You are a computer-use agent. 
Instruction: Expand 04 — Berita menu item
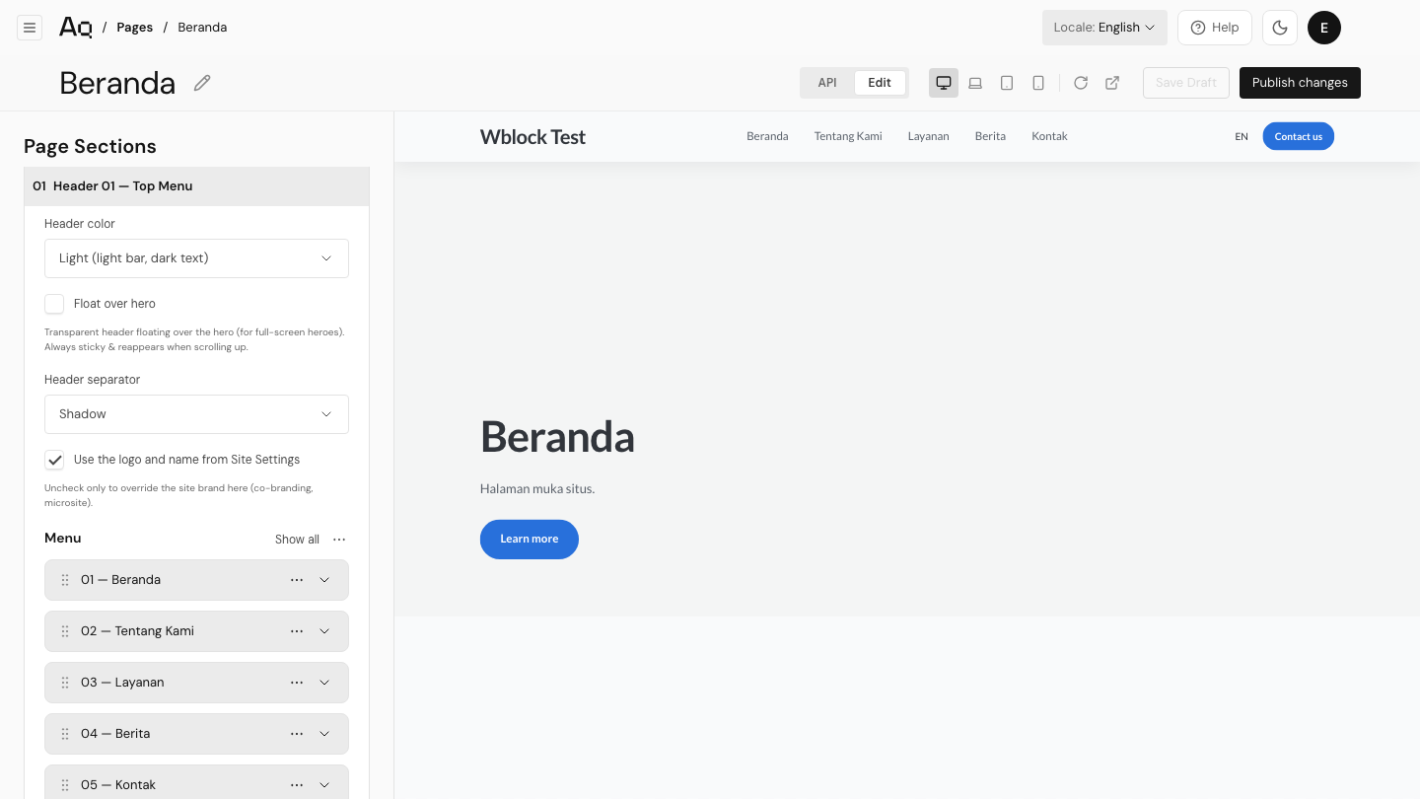[324, 734]
